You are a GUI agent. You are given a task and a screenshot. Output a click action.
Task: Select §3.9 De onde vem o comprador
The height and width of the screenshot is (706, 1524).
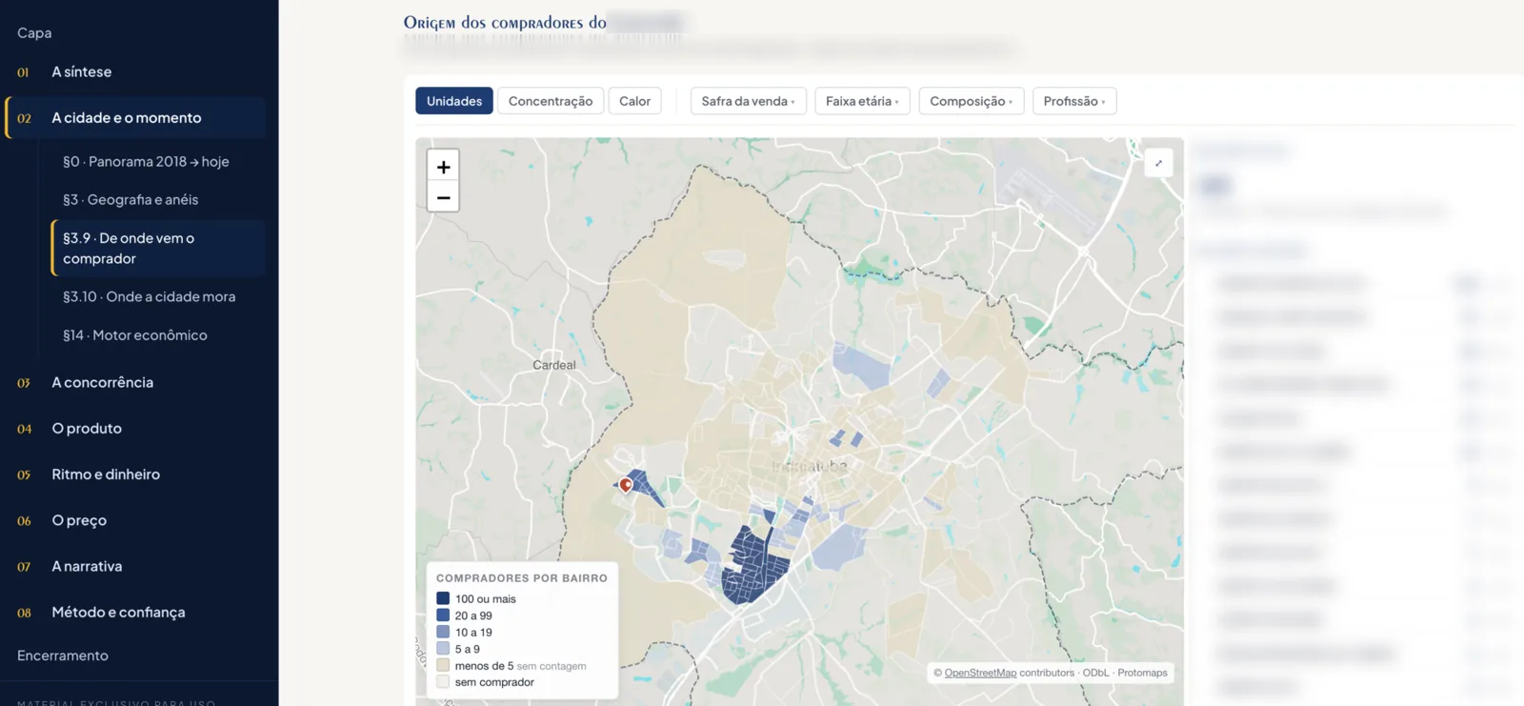[158, 249]
